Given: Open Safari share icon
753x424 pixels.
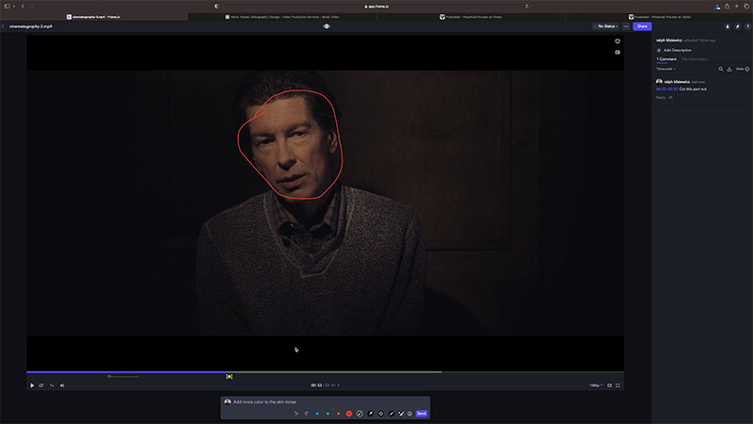Looking at the screenshot, I should click(727, 7).
